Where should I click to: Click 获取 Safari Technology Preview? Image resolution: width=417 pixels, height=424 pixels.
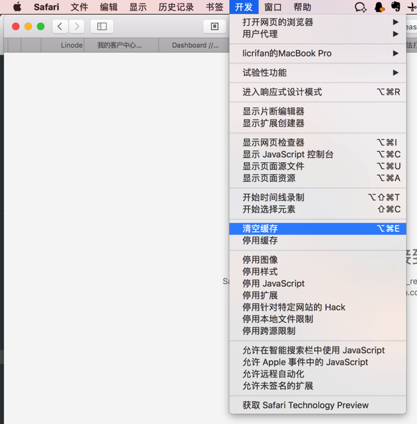point(318,405)
